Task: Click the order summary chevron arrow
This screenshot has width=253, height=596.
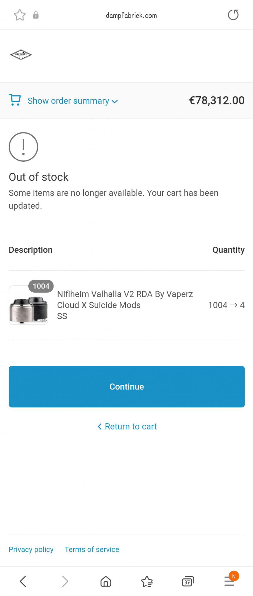Action: (x=115, y=102)
